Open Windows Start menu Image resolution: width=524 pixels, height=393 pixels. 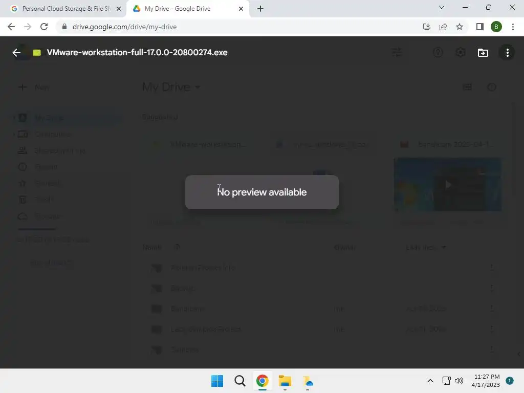[x=217, y=381]
